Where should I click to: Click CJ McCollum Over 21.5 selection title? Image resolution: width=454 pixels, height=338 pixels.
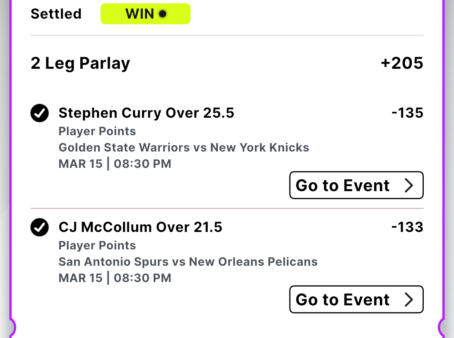click(x=140, y=227)
